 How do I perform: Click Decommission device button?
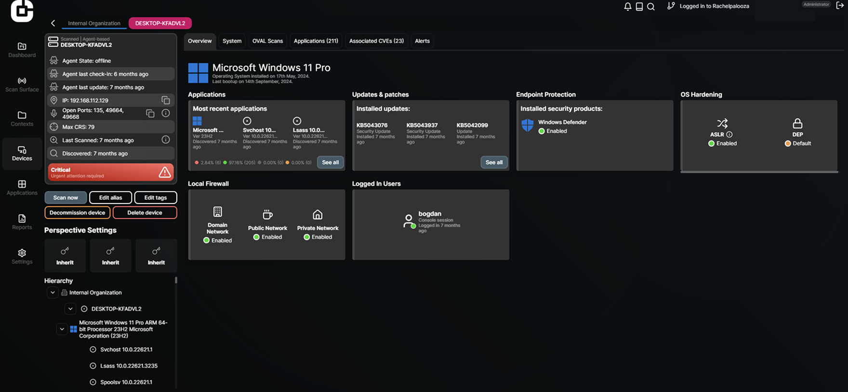click(x=77, y=213)
